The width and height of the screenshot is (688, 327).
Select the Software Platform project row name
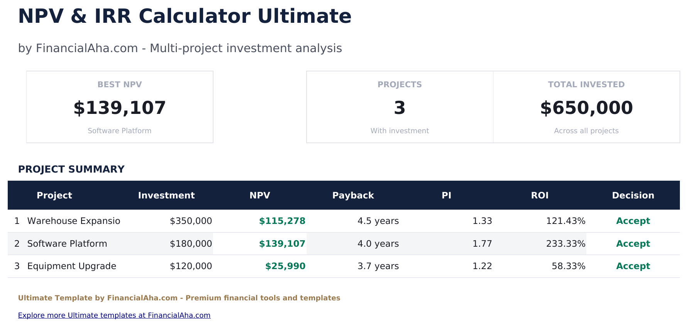coord(67,244)
